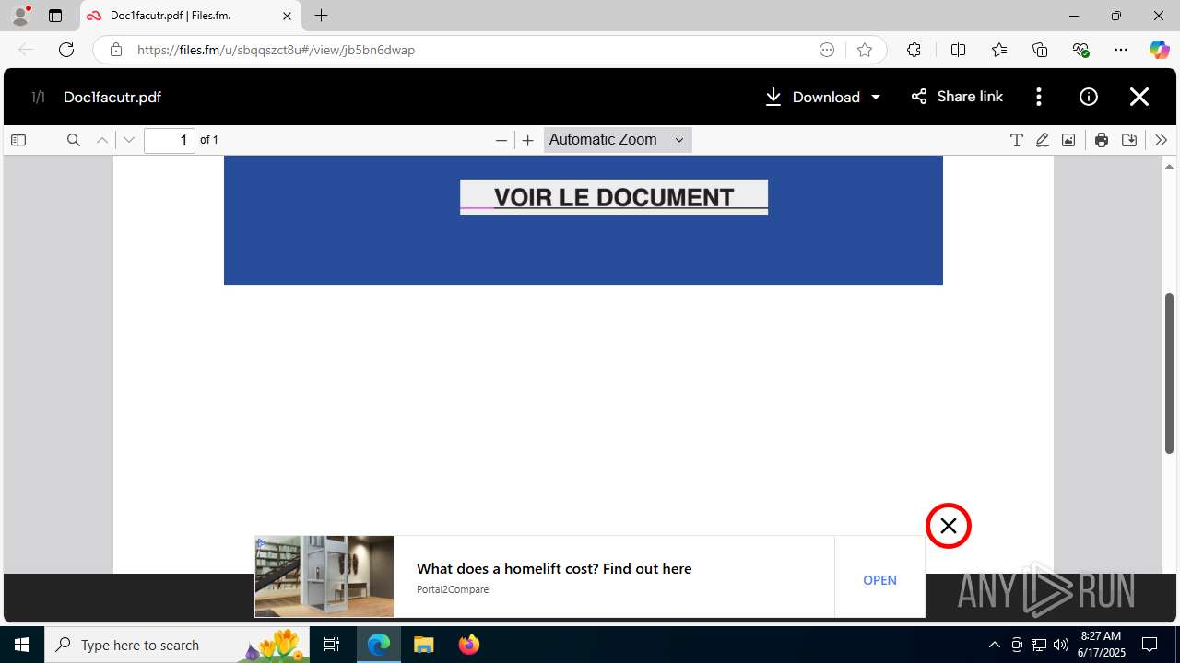Image resolution: width=1180 pixels, height=663 pixels.
Task: Click the taskbar search box
Action: pyautogui.click(x=177, y=645)
